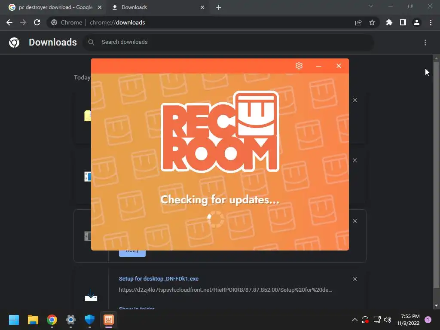440x330 pixels.
Task: Minimize the Rec Room launcher window
Action: click(318, 66)
